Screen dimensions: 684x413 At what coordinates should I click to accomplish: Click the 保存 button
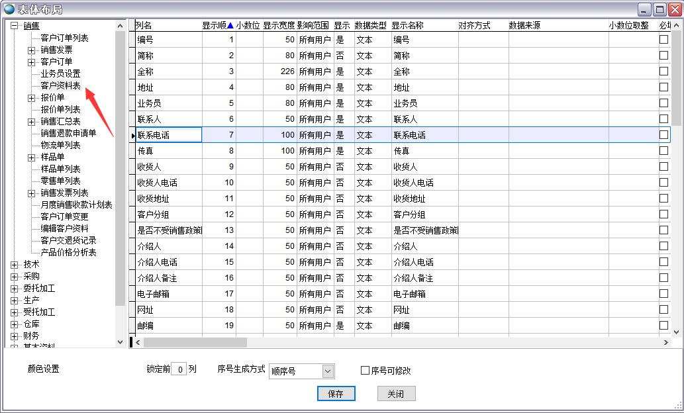(x=336, y=394)
